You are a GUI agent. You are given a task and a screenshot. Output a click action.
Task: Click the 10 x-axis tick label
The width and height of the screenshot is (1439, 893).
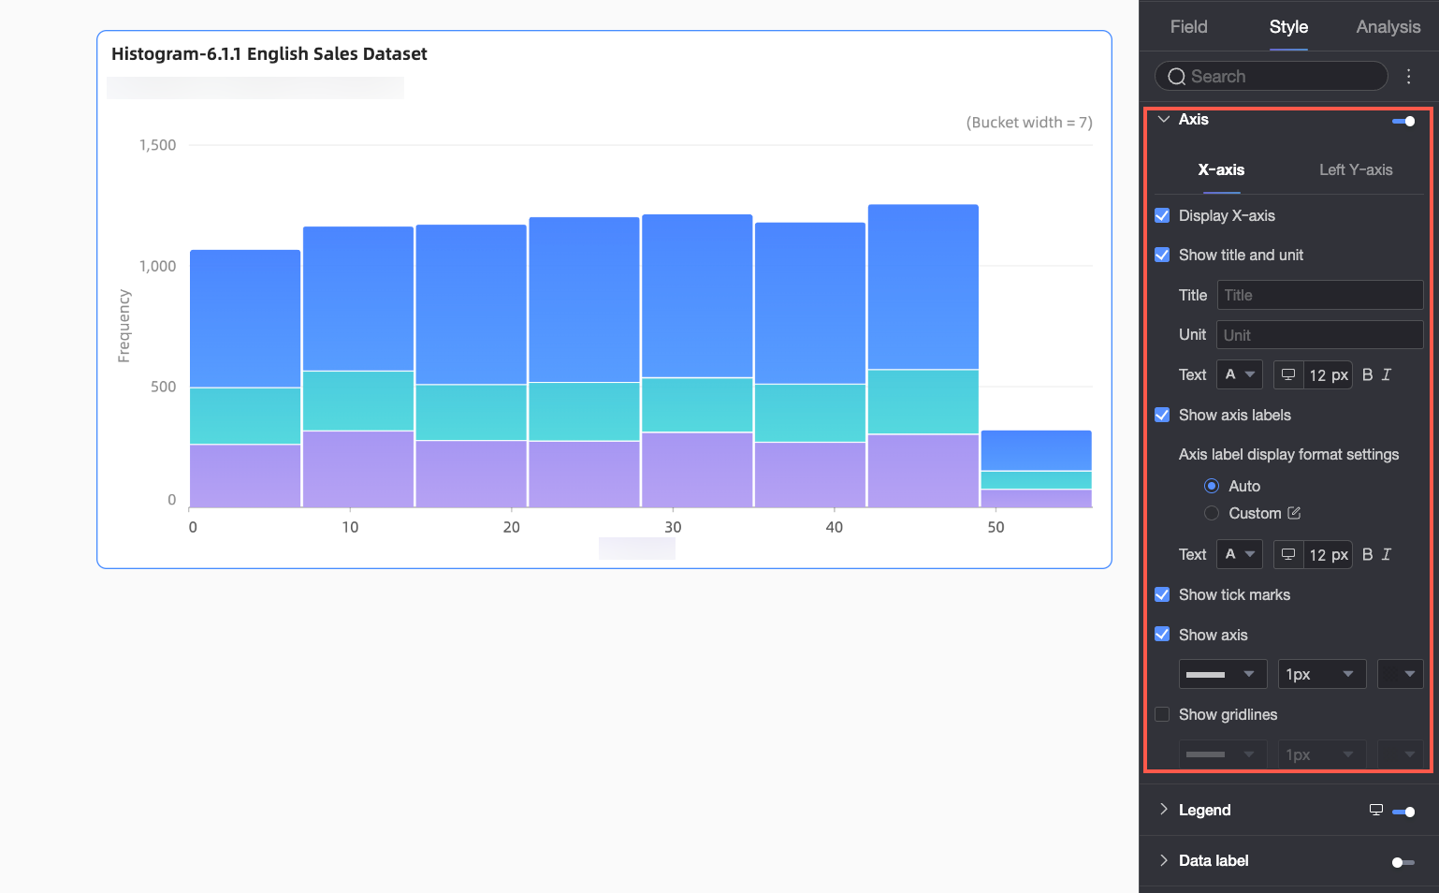tap(350, 527)
